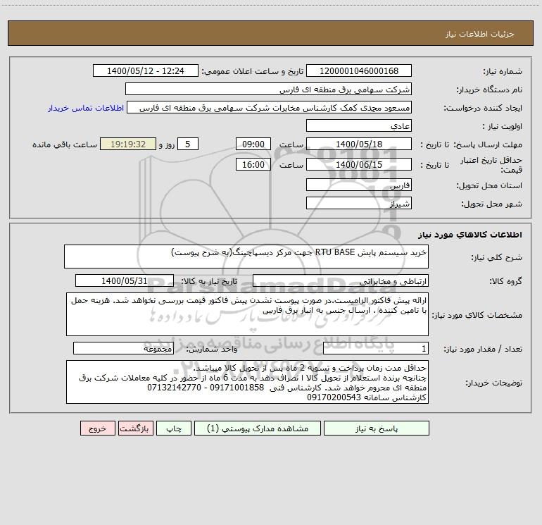Click the شرح کلی نیاز label
The image size is (542, 525).
click(x=497, y=258)
